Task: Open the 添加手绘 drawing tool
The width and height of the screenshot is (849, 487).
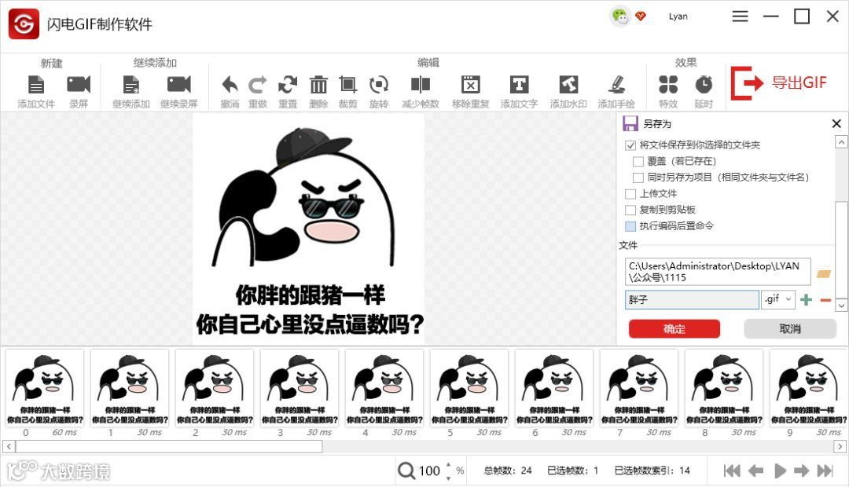Action: coord(616,84)
